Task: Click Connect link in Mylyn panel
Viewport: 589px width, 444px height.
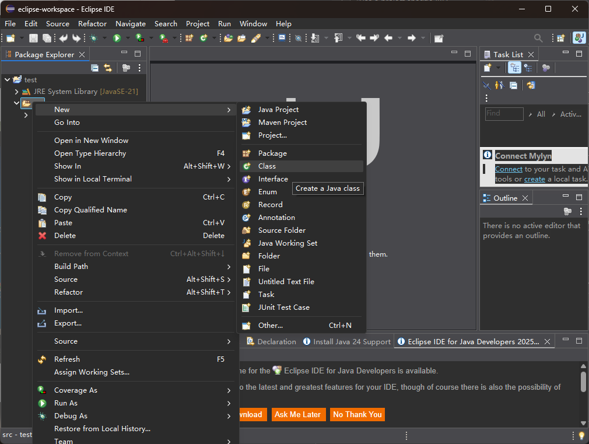Action: tap(509, 169)
